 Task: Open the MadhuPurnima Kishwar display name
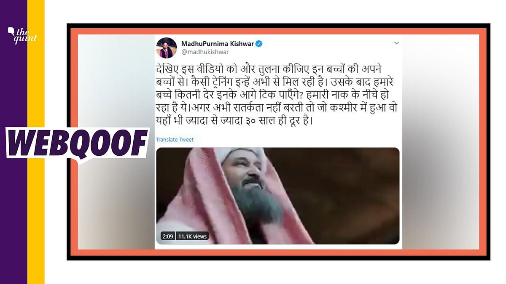coord(217,44)
